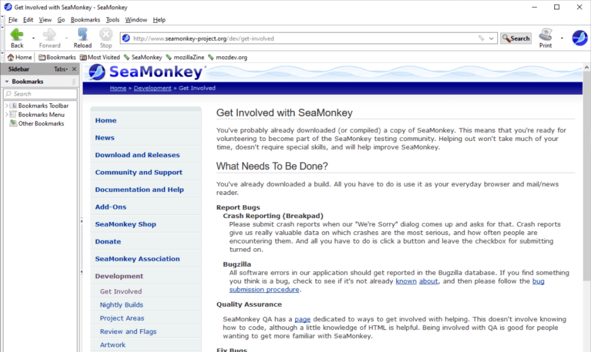The height and width of the screenshot is (352, 591).
Task: Click the Development heading in side navigation
Action: click(119, 276)
